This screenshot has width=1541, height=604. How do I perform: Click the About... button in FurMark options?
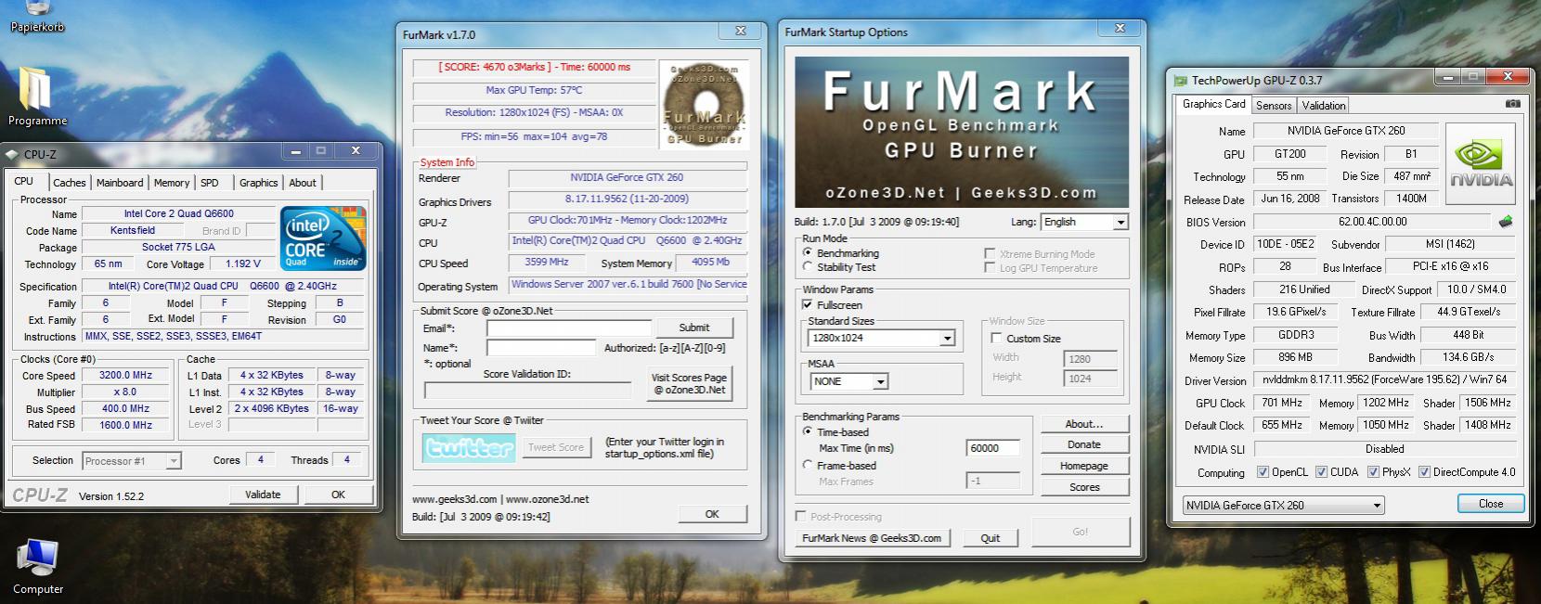(1084, 424)
